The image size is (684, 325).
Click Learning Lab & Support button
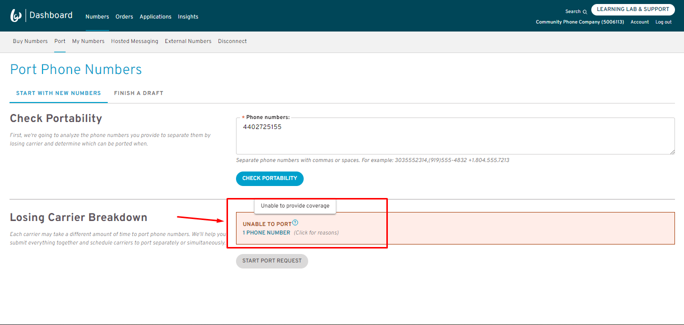pos(633,9)
